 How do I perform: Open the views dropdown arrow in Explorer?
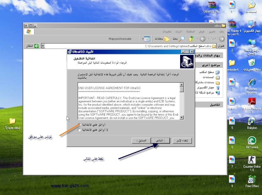tap(143, 39)
